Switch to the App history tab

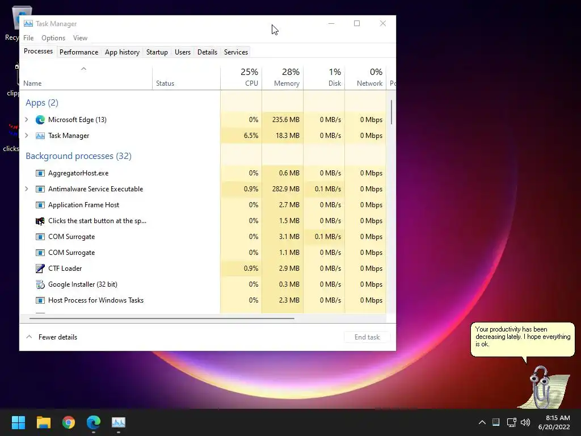tap(123, 52)
